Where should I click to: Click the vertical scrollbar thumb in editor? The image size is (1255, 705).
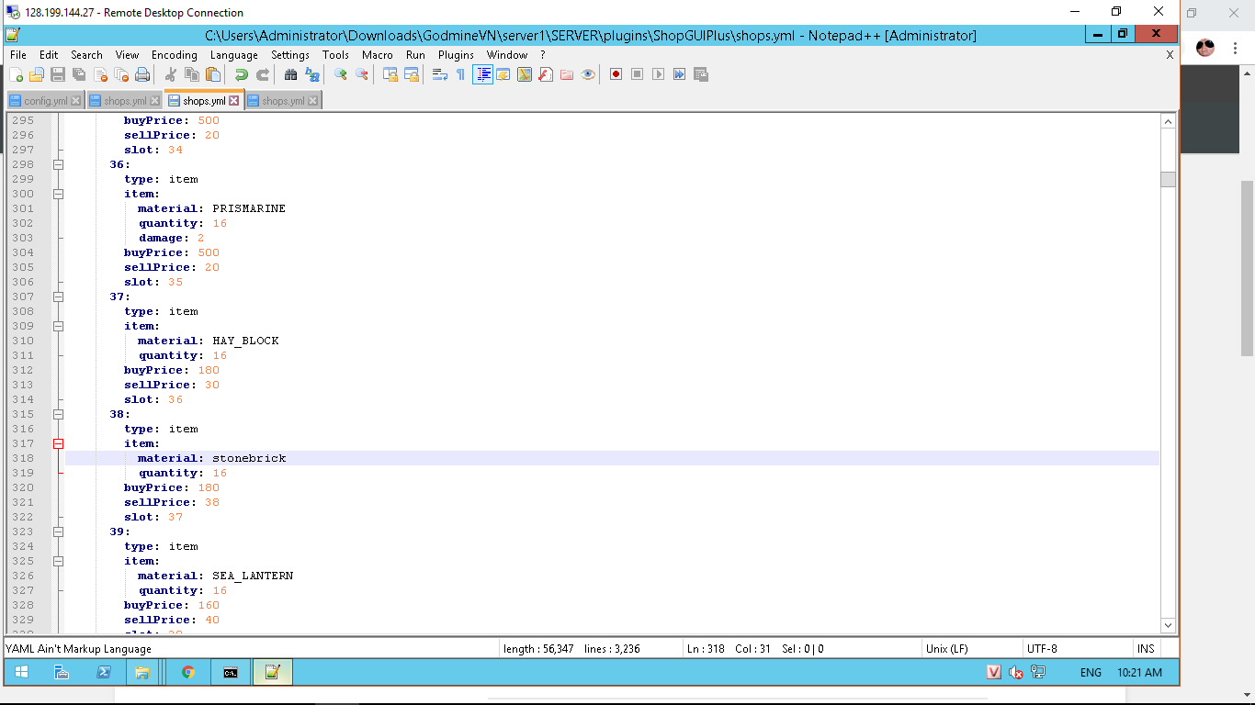(1168, 179)
